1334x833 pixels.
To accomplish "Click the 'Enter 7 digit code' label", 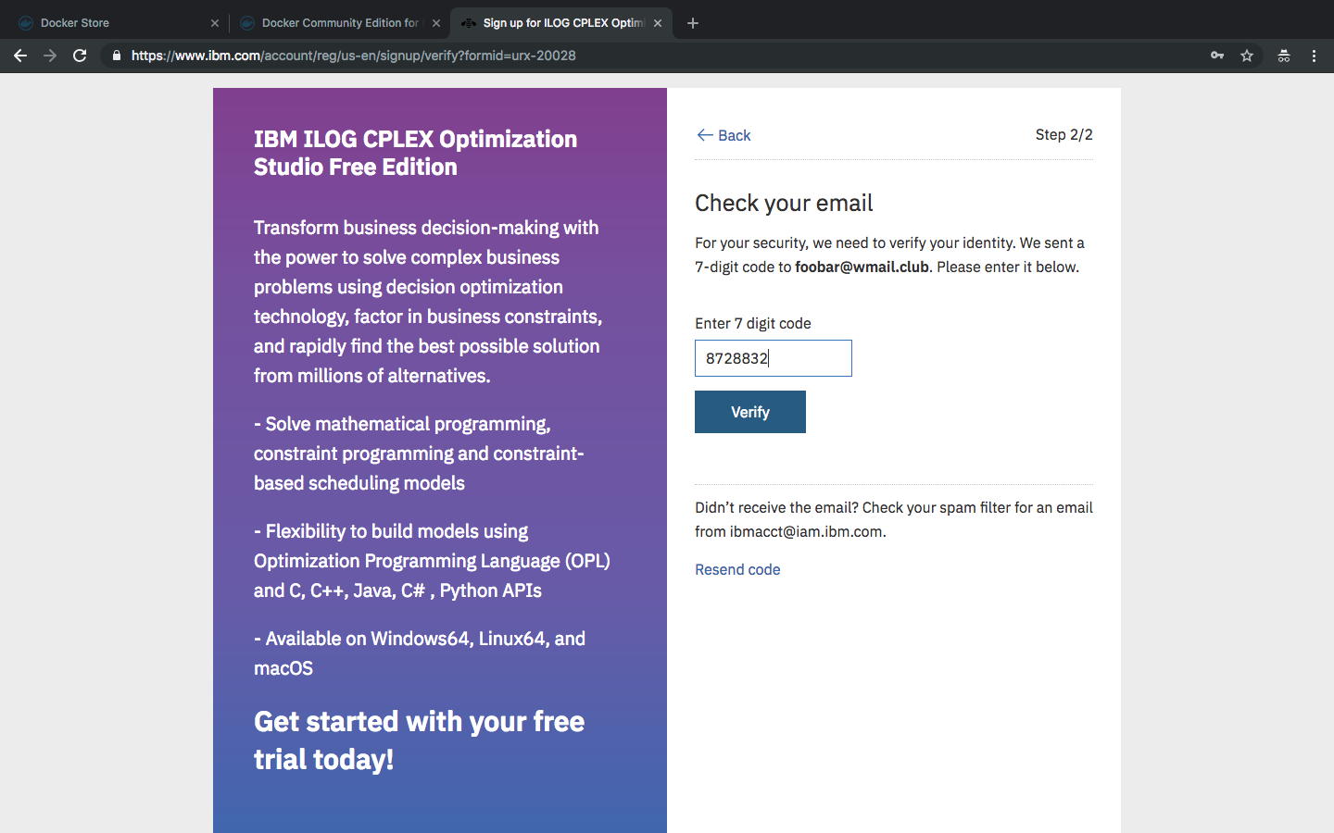I will (x=753, y=323).
